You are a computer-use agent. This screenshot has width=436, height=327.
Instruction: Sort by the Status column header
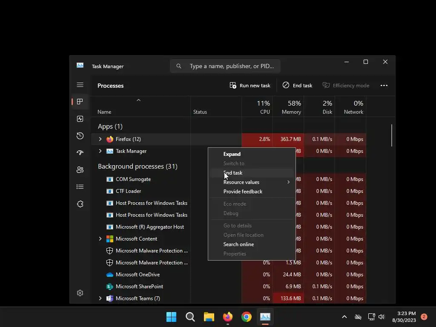(216, 107)
